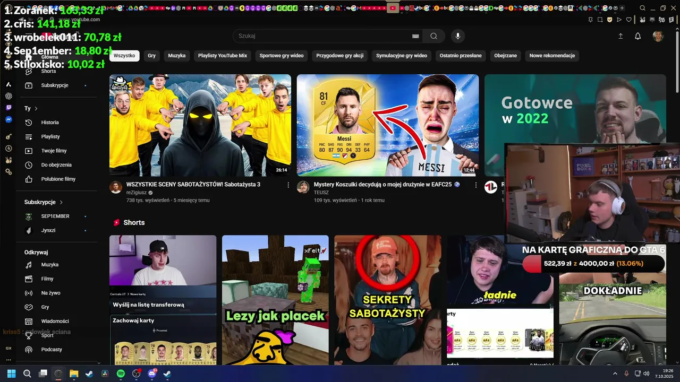This screenshot has height=382, width=680.
Task: Open Discord from the taskbar
Action: 152,374
